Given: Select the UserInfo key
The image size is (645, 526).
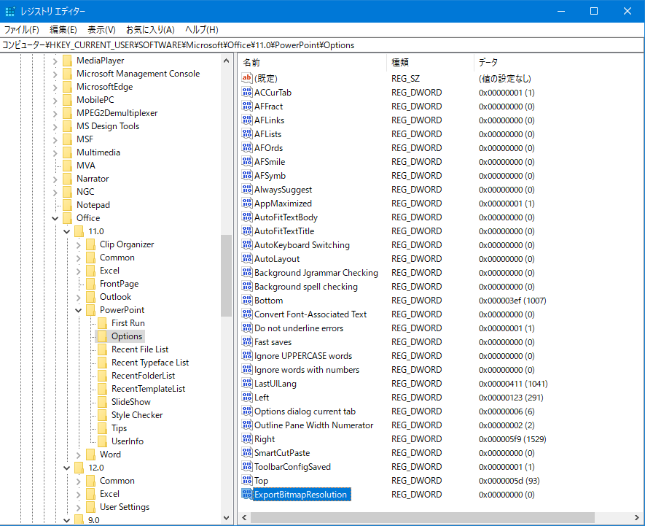Looking at the screenshot, I should [128, 441].
